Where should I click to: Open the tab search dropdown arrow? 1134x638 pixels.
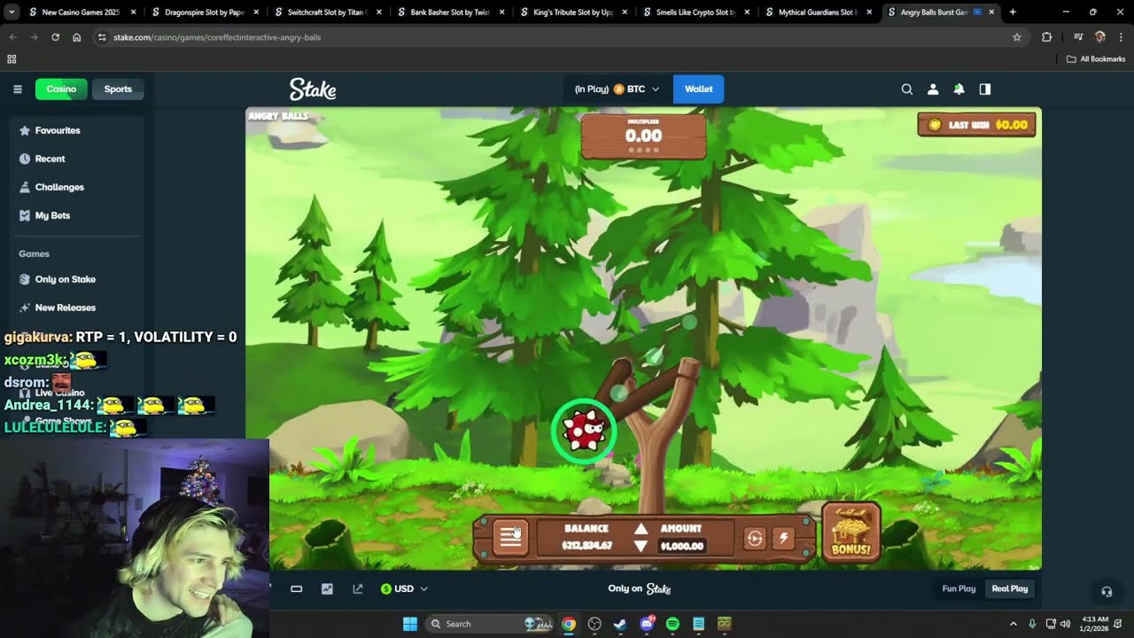coord(12,12)
